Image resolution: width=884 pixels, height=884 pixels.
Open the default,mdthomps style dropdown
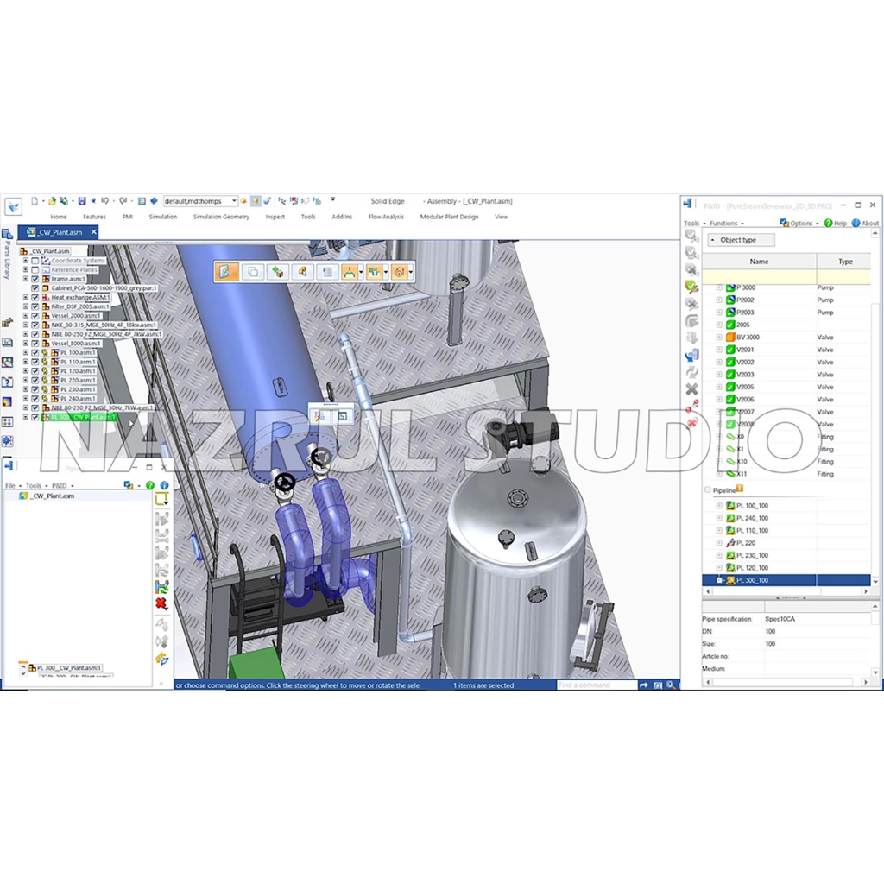pos(234,201)
